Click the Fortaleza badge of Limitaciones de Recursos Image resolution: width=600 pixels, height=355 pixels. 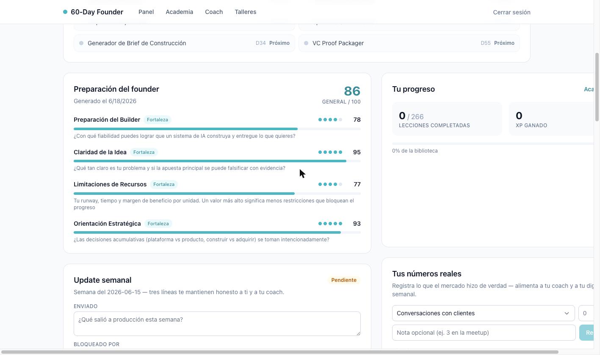(164, 184)
